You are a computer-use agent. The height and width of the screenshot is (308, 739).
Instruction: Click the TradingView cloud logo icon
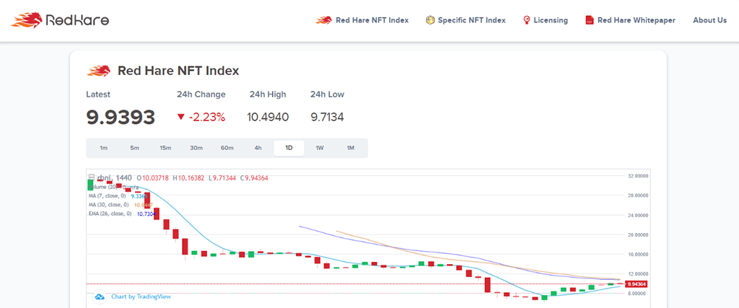point(100,297)
